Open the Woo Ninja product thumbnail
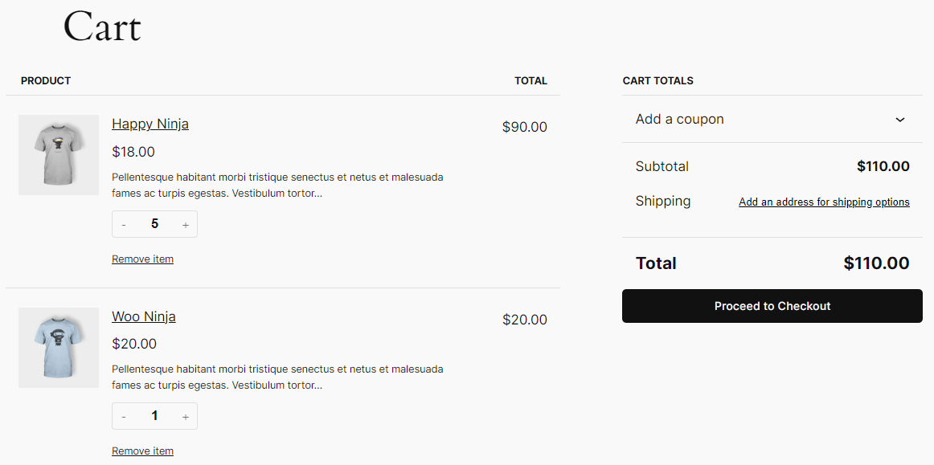934x465 pixels. click(59, 348)
